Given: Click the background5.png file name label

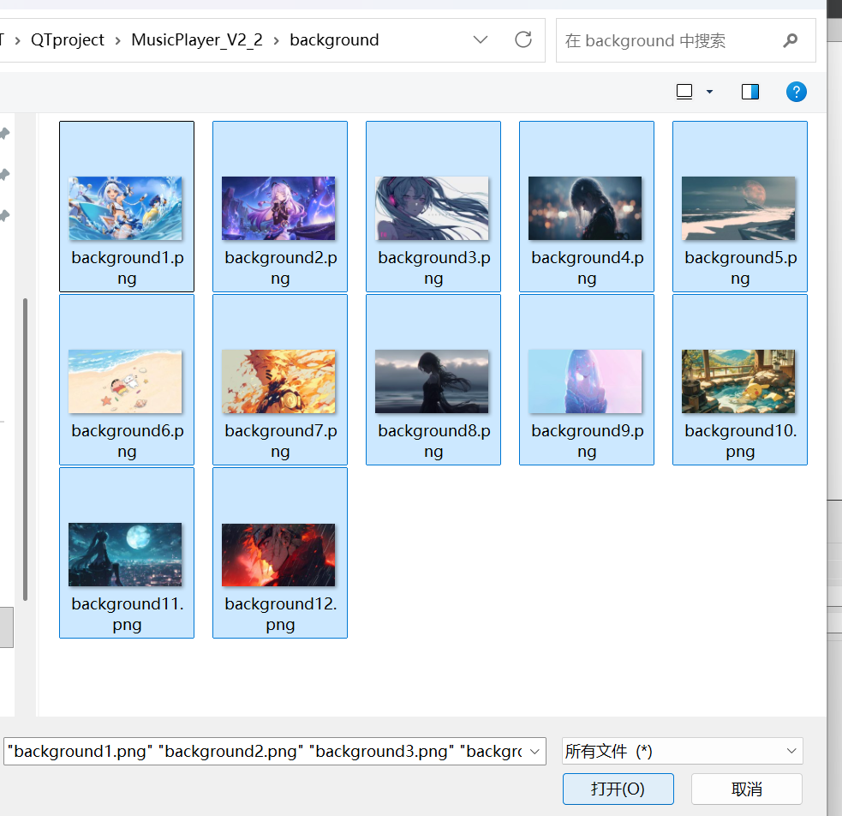Looking at the screenshot, I should (x=741, y=268).
